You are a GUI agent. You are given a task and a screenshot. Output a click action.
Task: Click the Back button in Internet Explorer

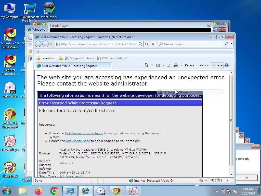[x=38, y=44]
